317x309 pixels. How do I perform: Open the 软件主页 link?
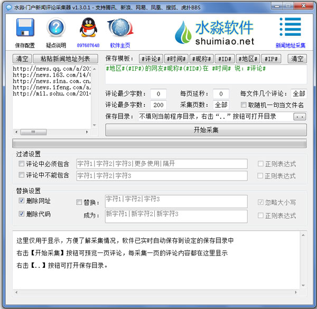pos(120,45)
